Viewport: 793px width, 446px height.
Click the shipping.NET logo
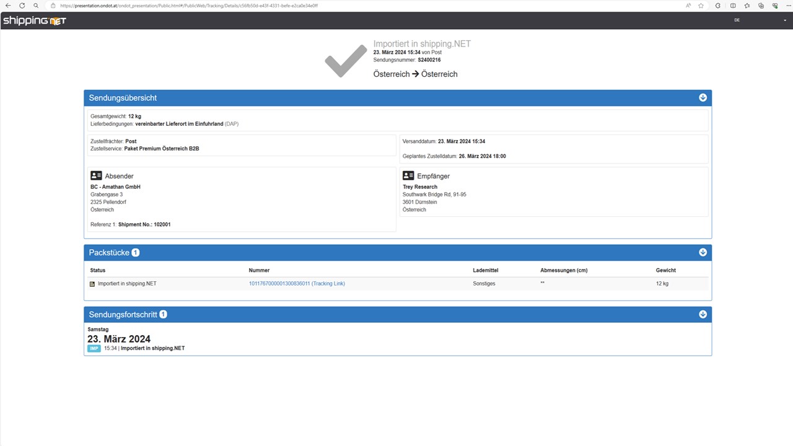coord(35,20)
